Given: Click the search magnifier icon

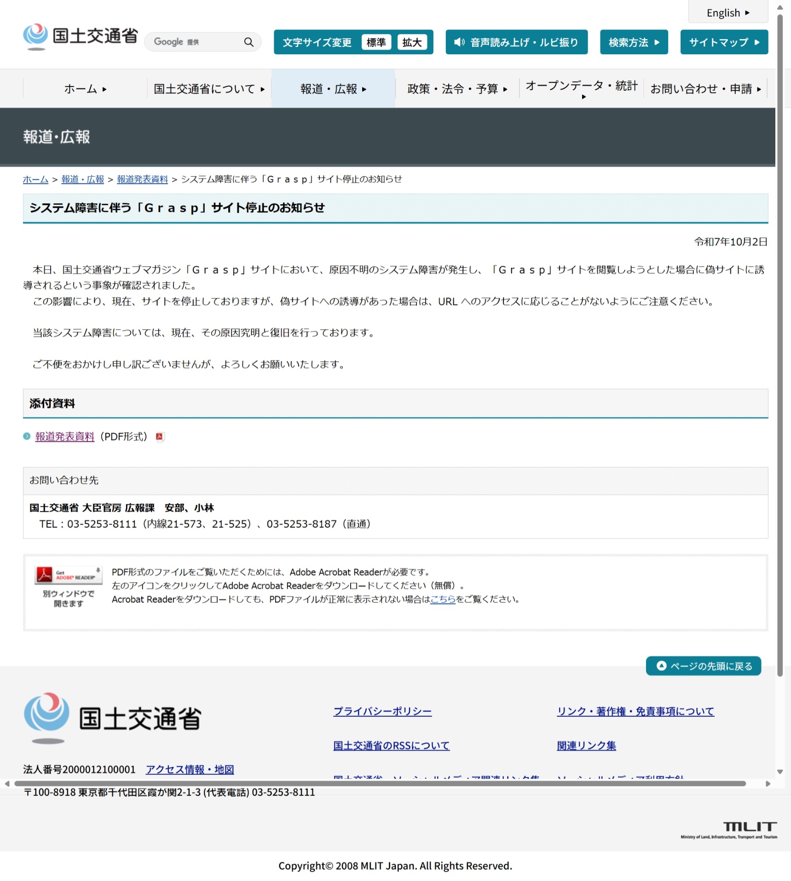Looking at the screenshot, I should pyautogui.click(x=248, y=42).
